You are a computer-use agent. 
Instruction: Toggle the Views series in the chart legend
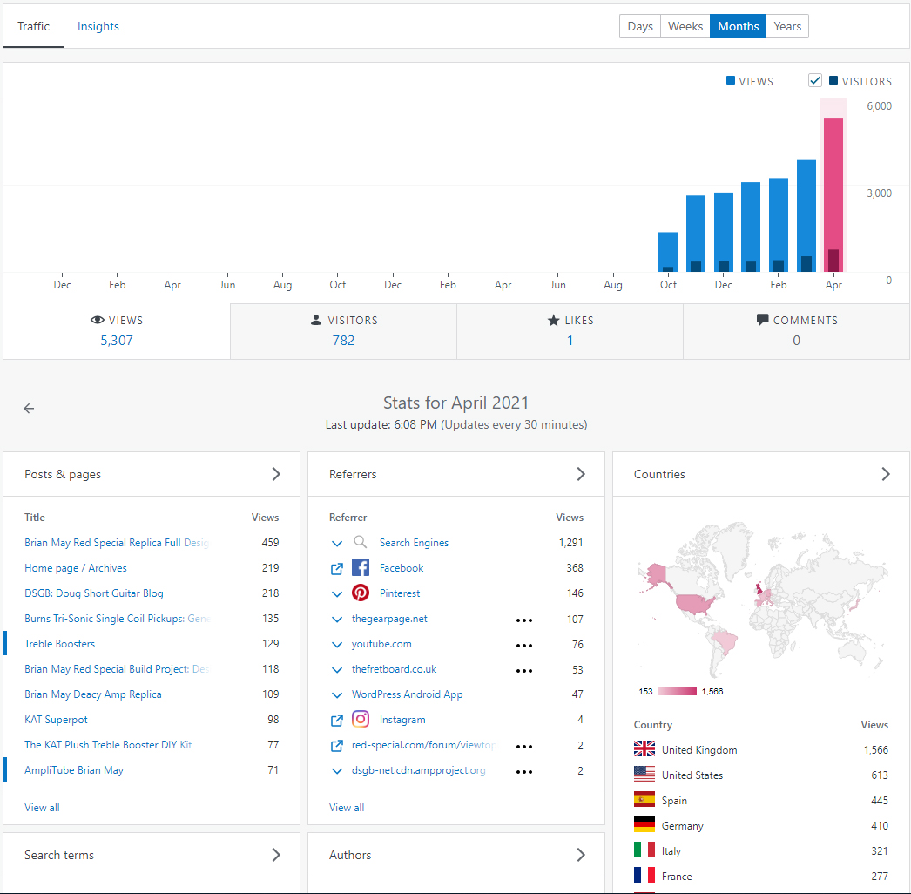point(749,81)
